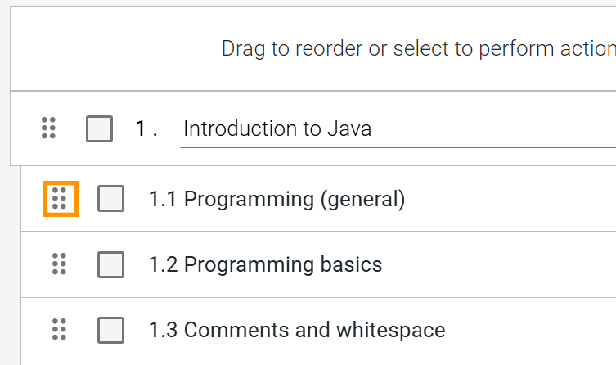Click the word Java in the chapter title

tap(349, 128)
